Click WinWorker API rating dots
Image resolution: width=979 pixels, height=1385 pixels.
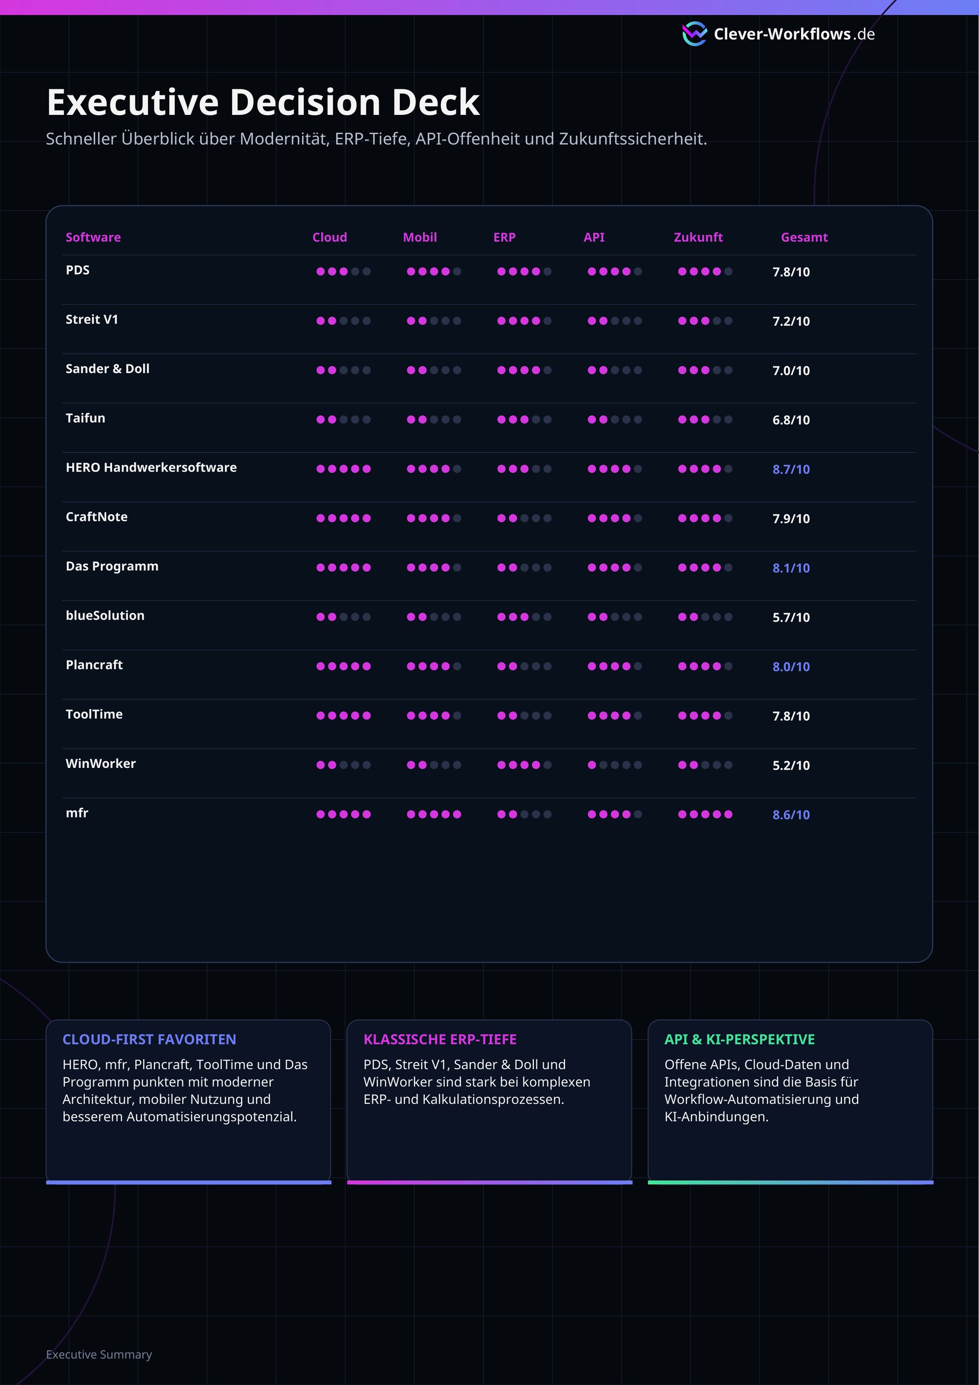[615, 765]
